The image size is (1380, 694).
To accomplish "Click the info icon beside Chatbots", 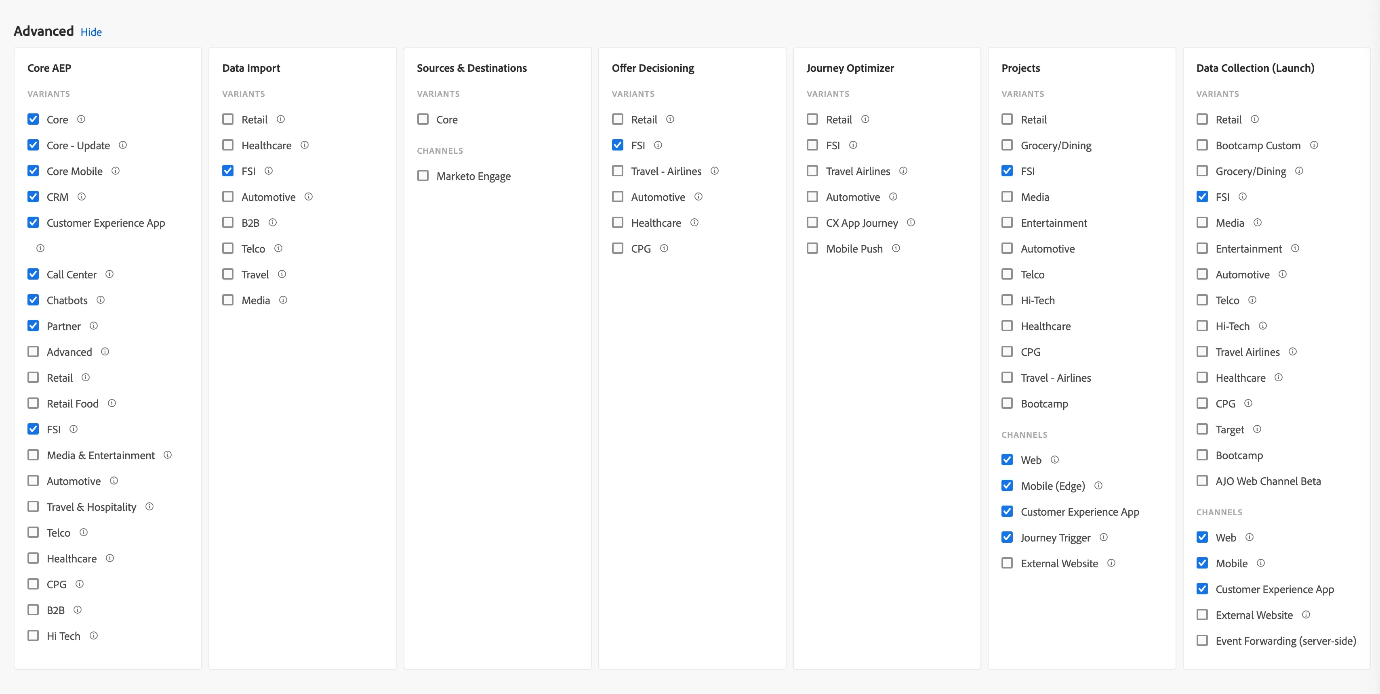I will coord(100,300).
